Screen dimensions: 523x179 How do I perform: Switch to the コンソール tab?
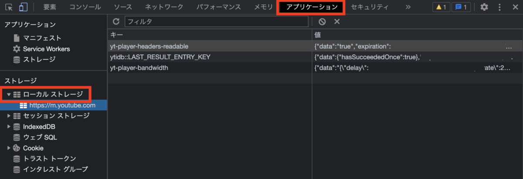click(x=85, y=7)
